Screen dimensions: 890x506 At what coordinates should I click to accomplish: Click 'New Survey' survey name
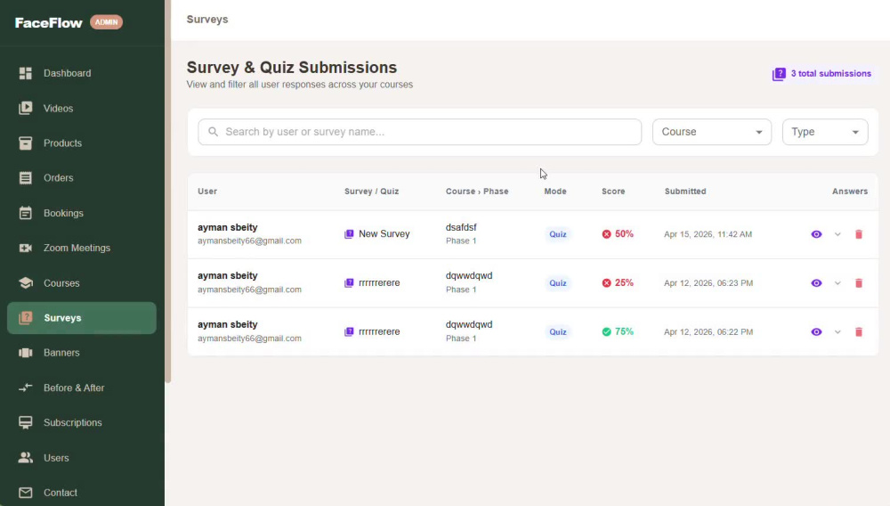[x=384, y=234]
